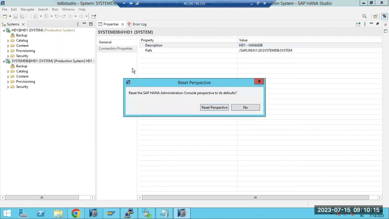This screenshot has width=389, height=219.
Task: Maximize the Systems view
Action: (91, 24)
